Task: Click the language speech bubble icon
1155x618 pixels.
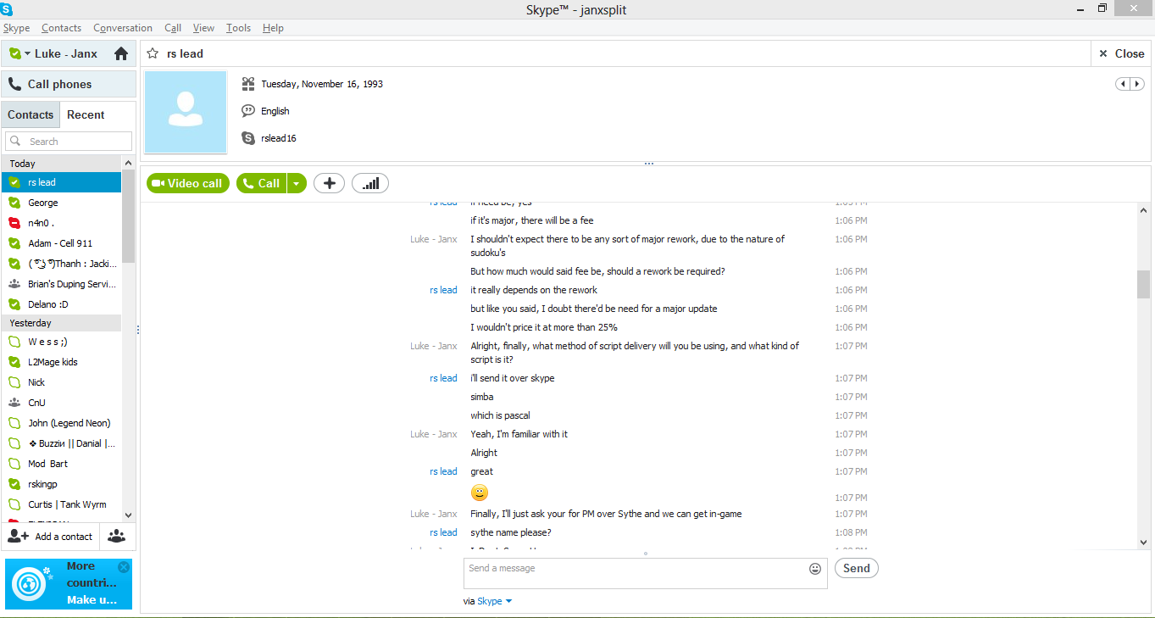Action: [248, 111]
